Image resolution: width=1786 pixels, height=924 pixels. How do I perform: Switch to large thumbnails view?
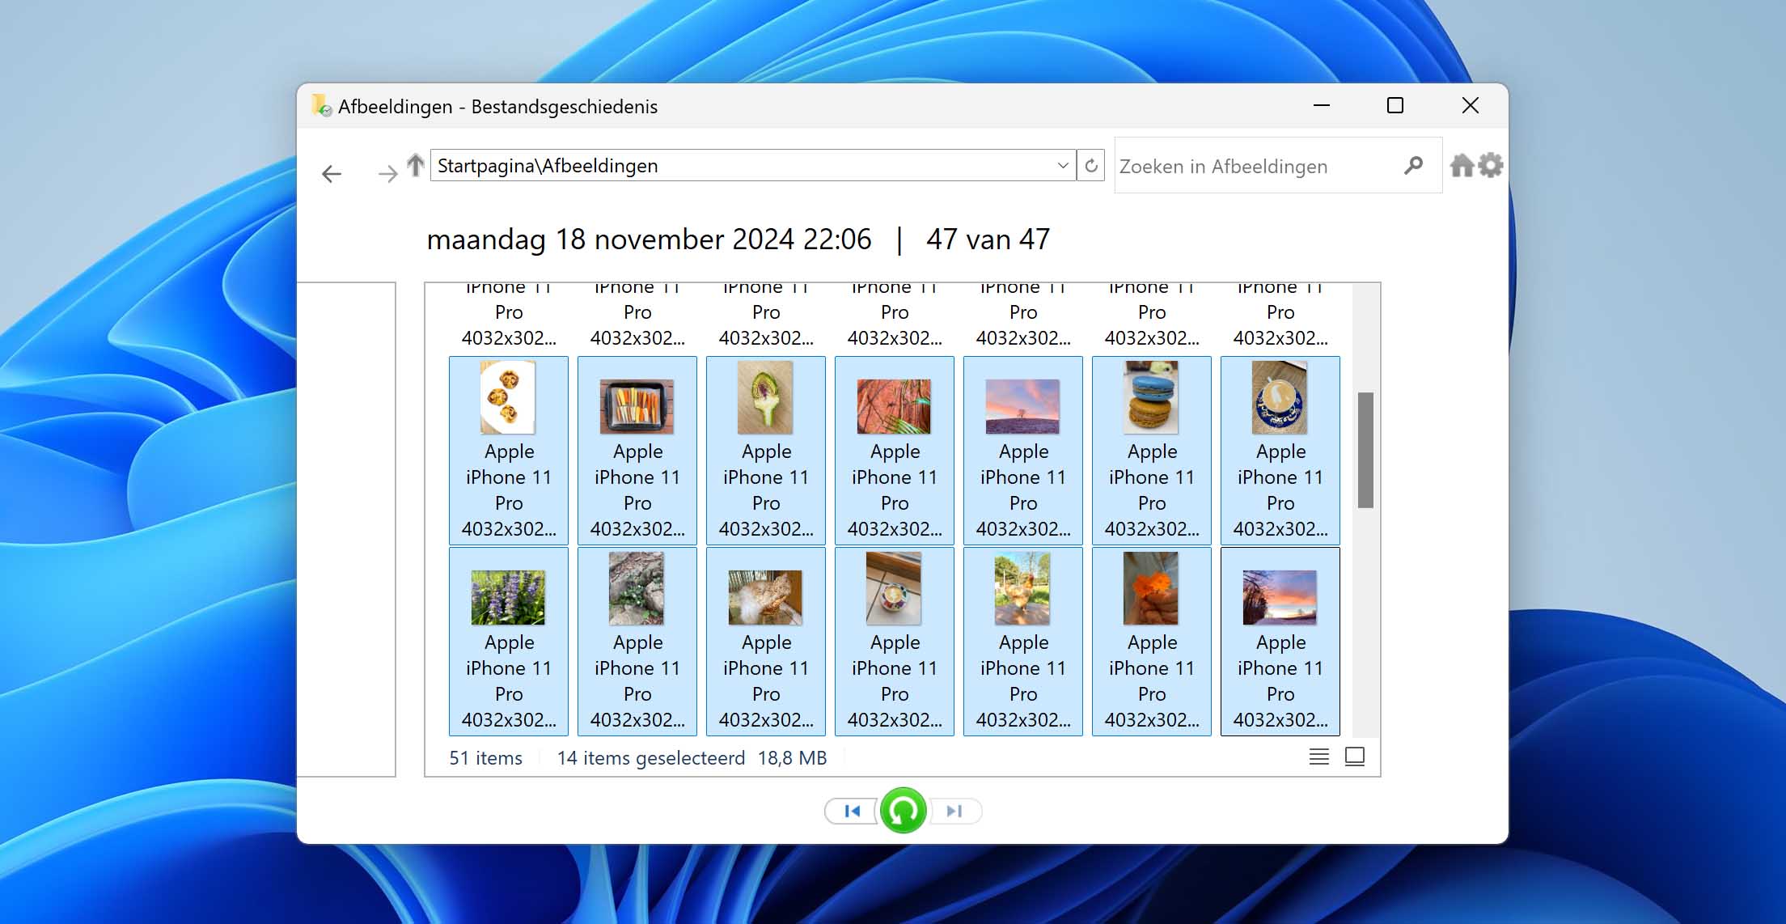[1355, 757]
